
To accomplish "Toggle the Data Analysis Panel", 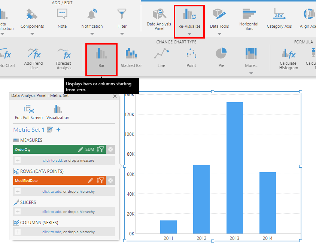I will pyautogui.click(x=158, y=18).
